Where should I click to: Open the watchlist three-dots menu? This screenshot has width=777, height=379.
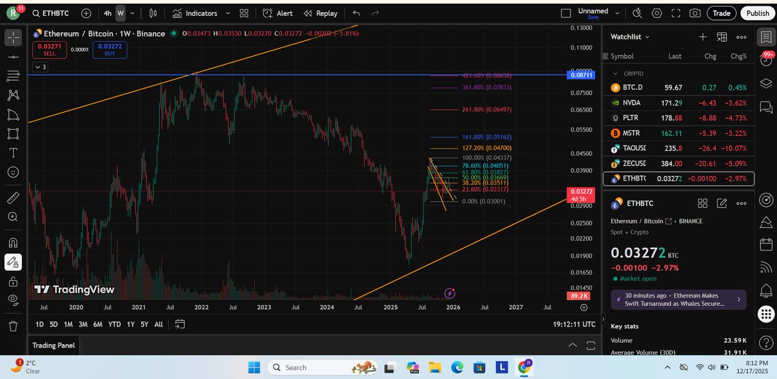741,37
